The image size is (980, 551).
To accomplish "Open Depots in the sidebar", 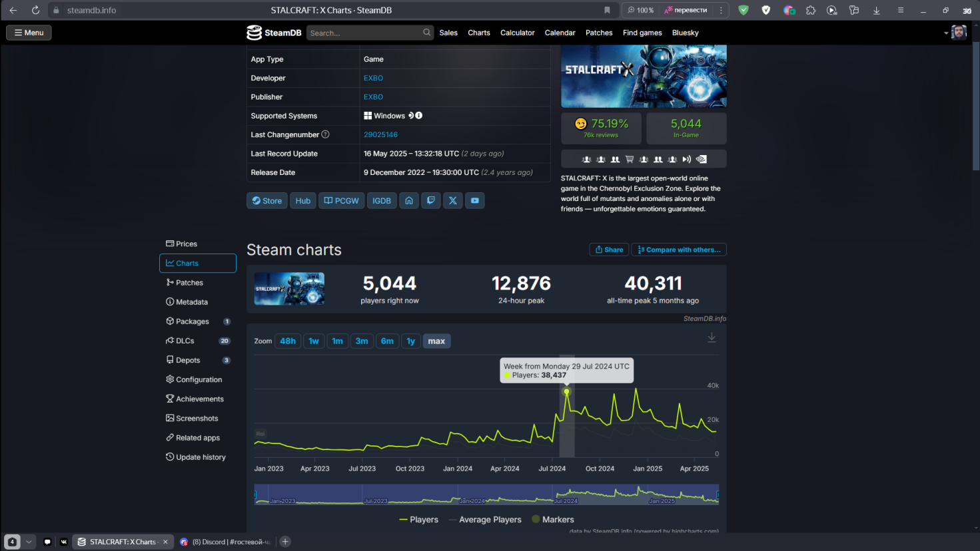I will pos(198,360).
